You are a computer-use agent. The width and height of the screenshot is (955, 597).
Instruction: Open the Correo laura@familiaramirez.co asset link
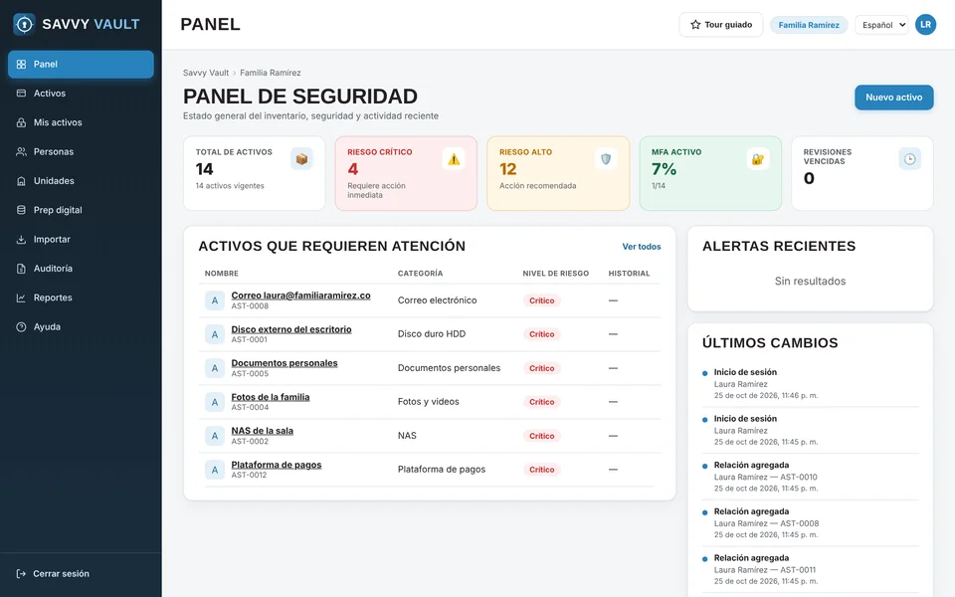300,296
